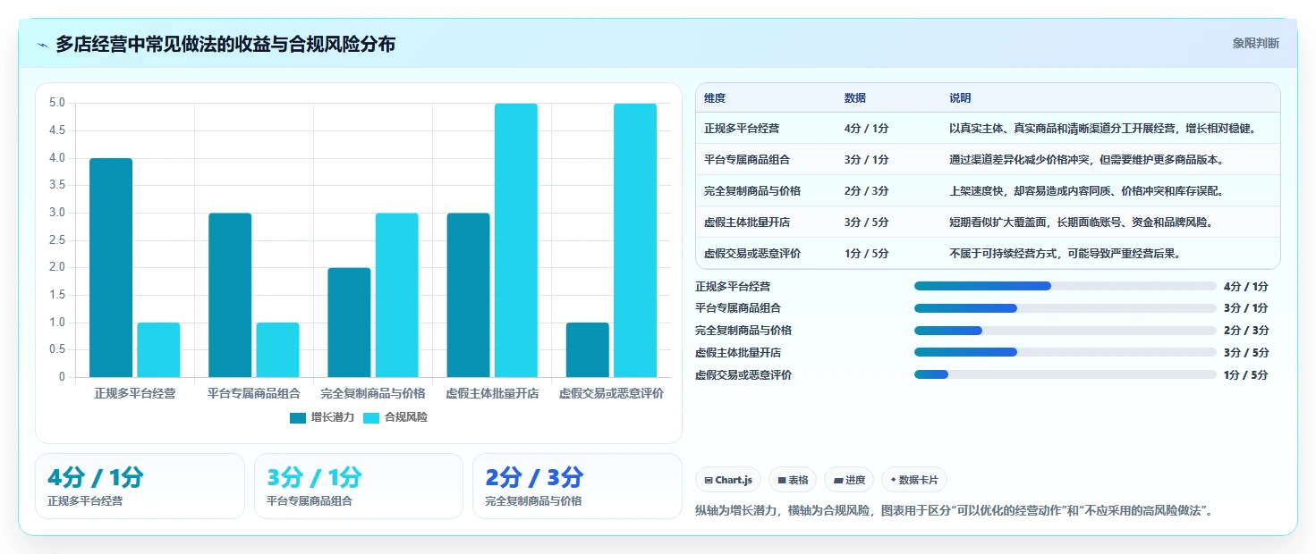Click the 合规风险 bar for 虚假交易或恶意评价

pos(635,240)
